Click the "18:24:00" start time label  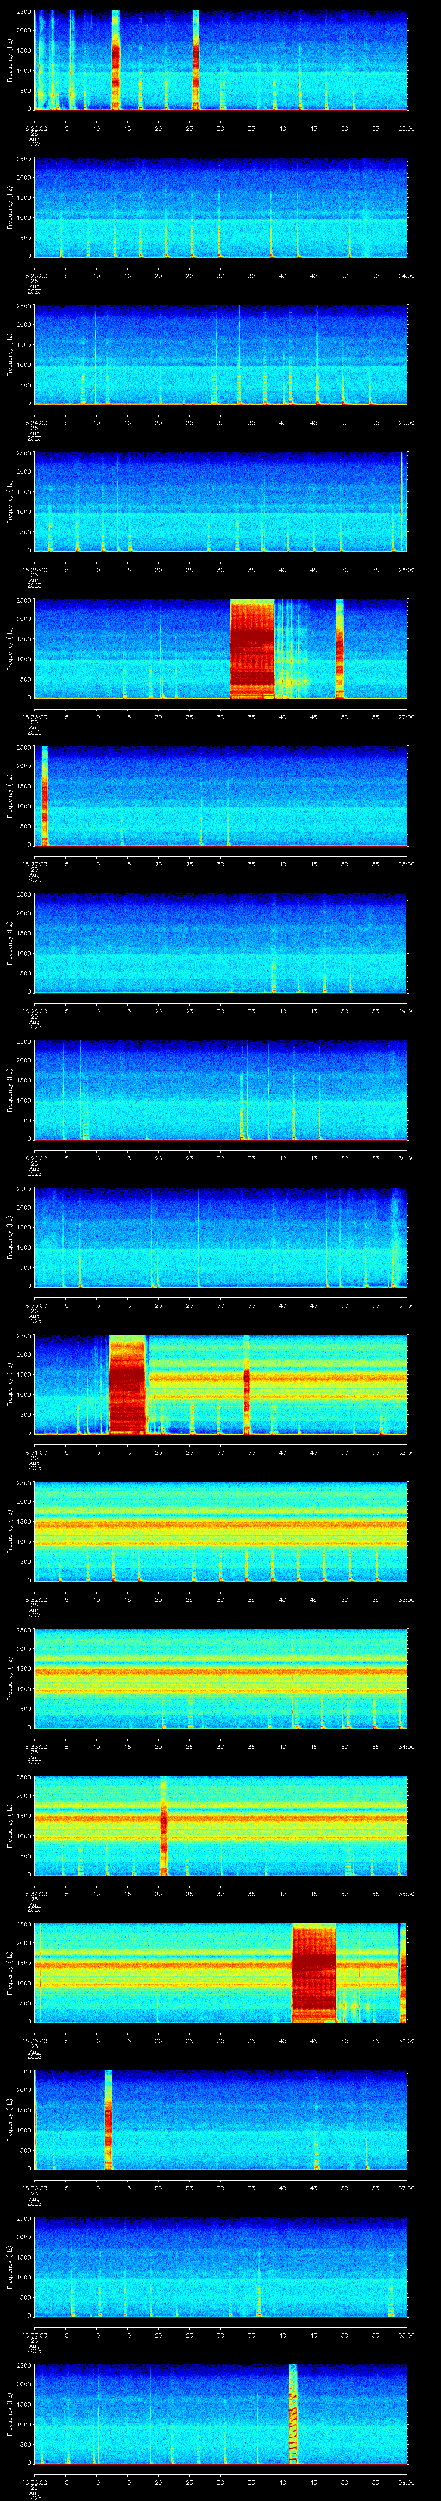(34, 422)
